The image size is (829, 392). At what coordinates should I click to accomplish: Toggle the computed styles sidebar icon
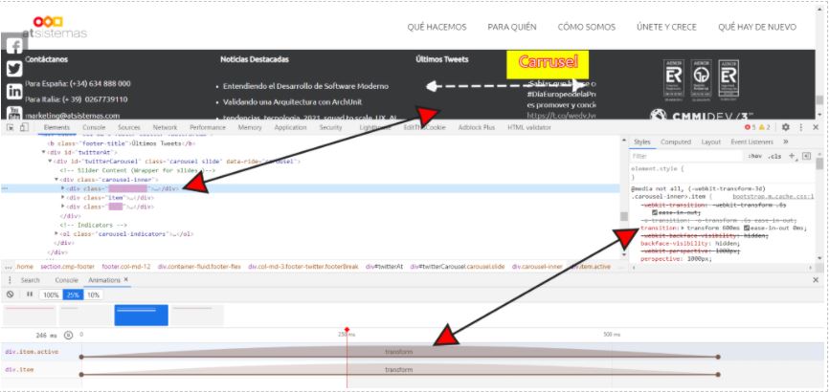coord(806,156)
